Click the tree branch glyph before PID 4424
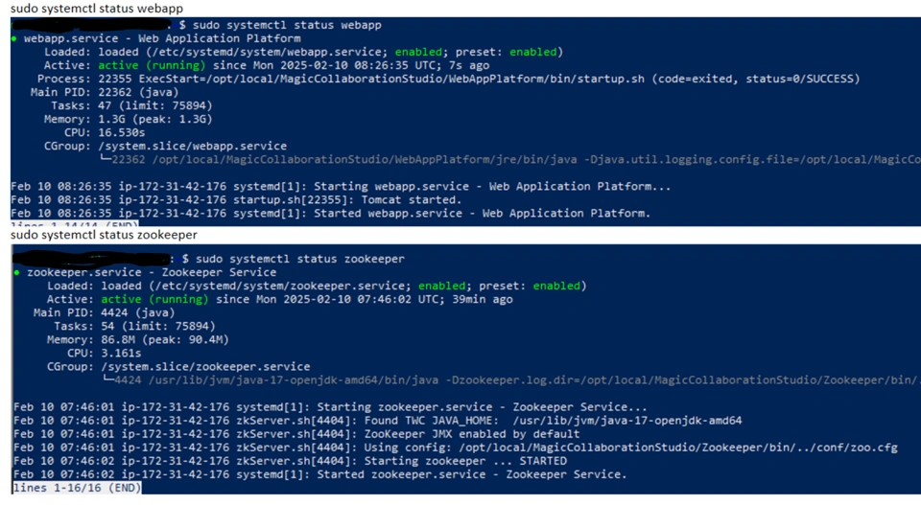Screen dimensions: 921x505 tap(108, 380)
